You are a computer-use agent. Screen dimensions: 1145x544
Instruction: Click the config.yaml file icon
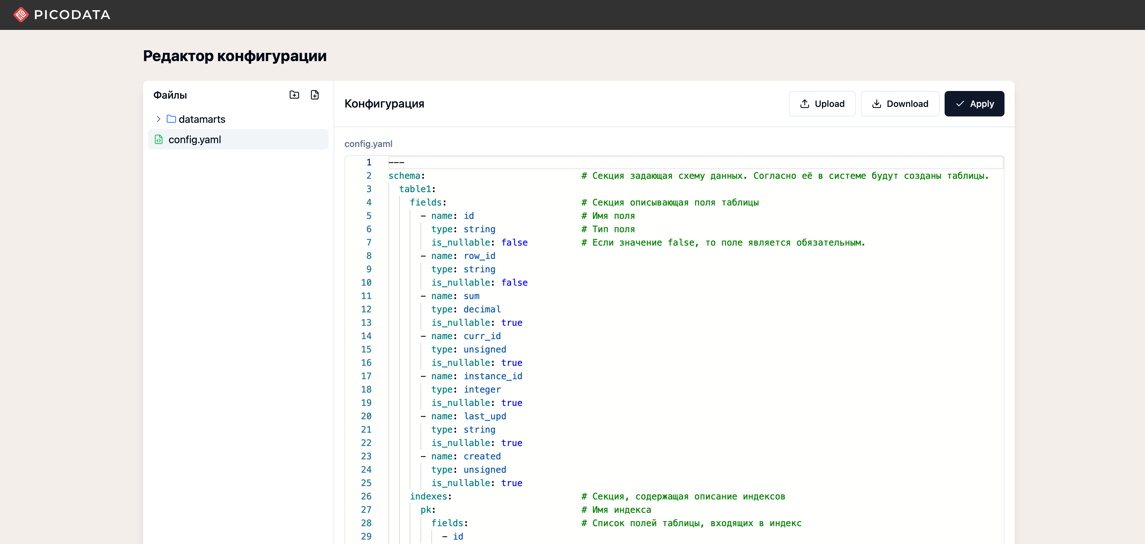(159, 139)
